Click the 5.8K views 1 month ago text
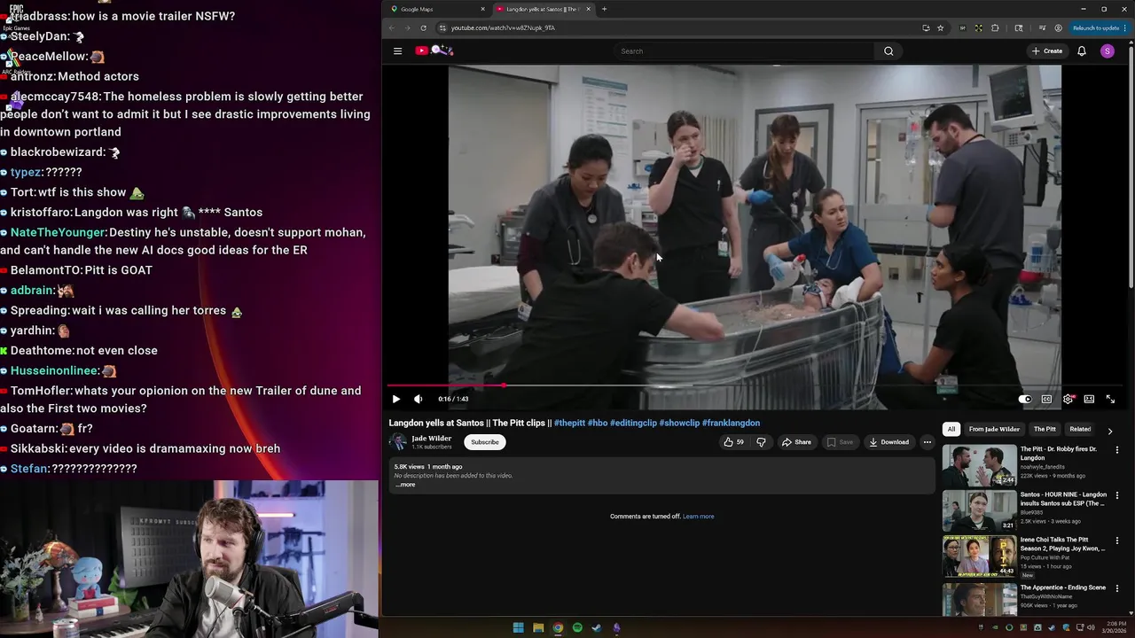The height and width of the screenshot is (638, 1135). point(428,467)
